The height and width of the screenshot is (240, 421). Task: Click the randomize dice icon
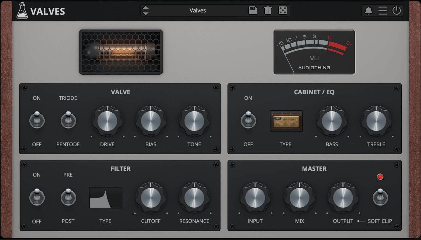pyautogui.click(x=283, y=11)
